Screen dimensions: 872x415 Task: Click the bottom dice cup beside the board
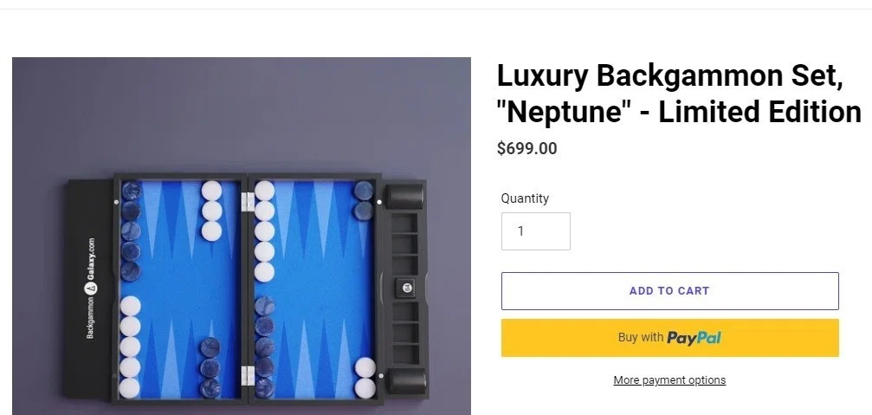click(406, 381)
